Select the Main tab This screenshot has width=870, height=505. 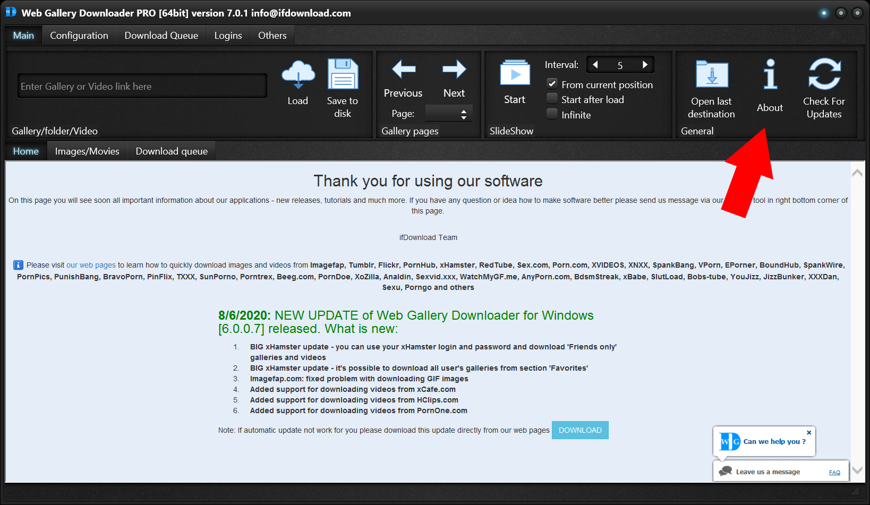(23, 36)
